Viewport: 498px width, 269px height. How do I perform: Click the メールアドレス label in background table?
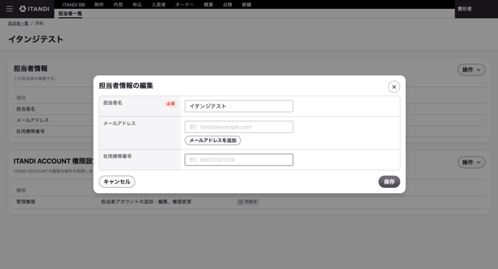click(33, 120)
